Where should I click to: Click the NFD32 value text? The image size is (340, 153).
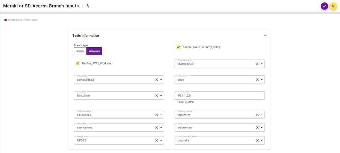pyautogui.click(x=82, y=140)
